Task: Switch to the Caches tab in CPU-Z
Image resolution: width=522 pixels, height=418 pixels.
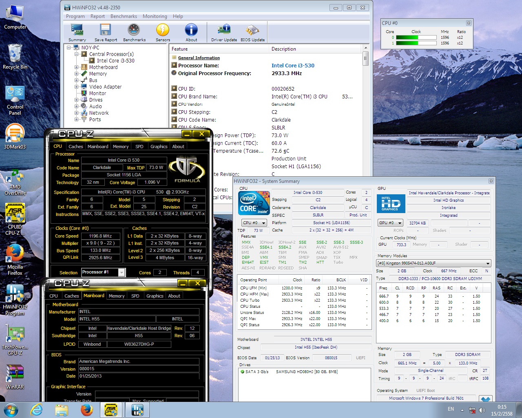Action: coord(75,147)
